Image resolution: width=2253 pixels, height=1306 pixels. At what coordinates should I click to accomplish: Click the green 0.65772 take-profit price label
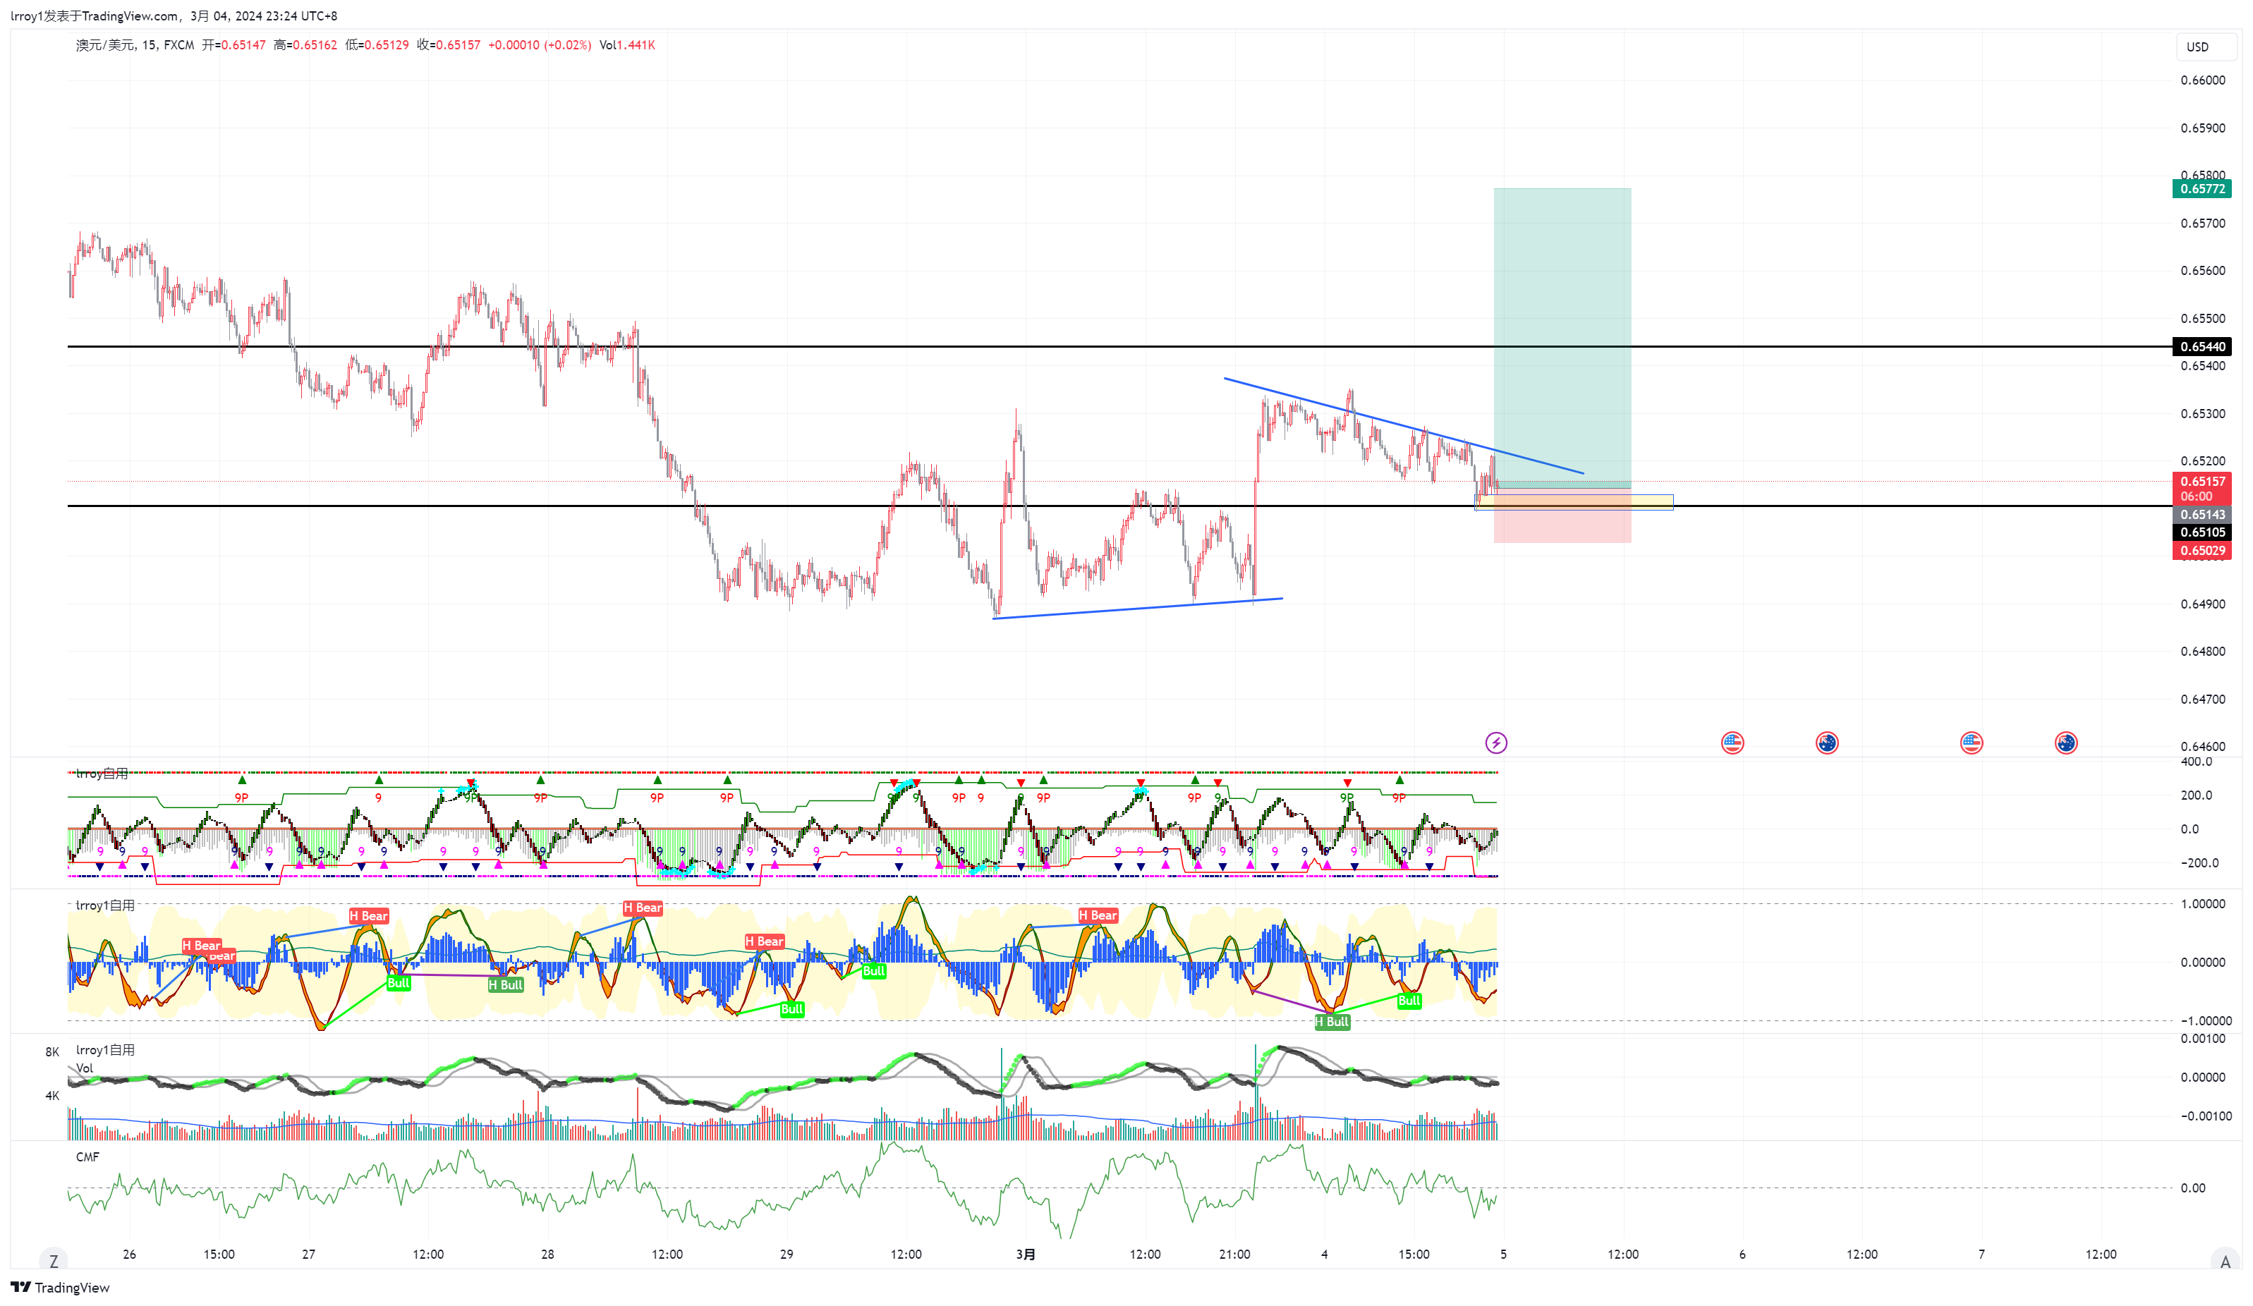point(2202,188)
